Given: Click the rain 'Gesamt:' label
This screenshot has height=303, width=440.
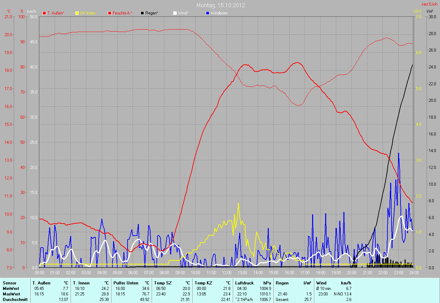Looking at the screenshot, I should (282, 299).
